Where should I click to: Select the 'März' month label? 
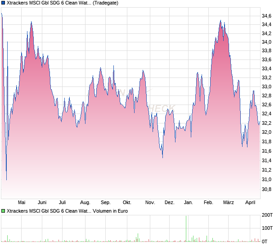[x=229, y=202]
